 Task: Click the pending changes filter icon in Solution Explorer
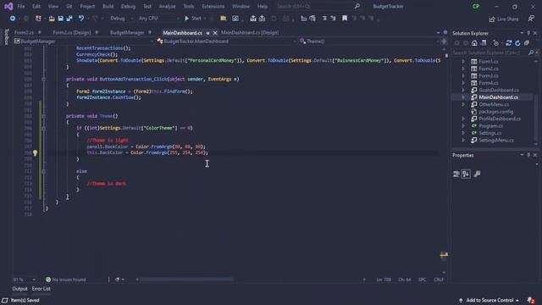coord(496,43)
